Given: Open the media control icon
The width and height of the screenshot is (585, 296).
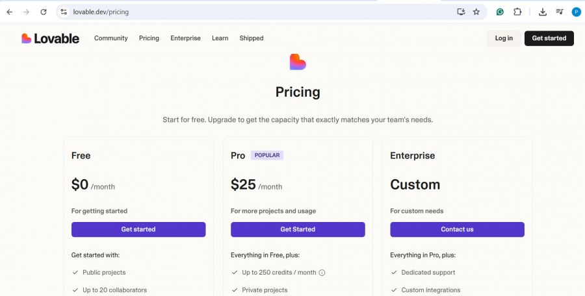Looking at the screenshot, I should pos(559,12).
